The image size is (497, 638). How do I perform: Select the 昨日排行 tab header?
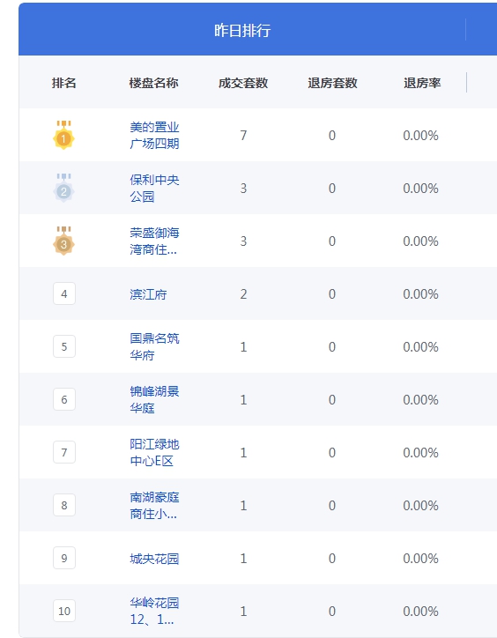pyautogui.click(x=242, y=30)
